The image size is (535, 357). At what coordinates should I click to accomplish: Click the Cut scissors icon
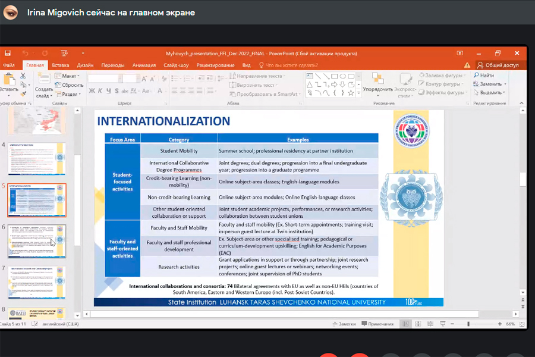(23, 76)
